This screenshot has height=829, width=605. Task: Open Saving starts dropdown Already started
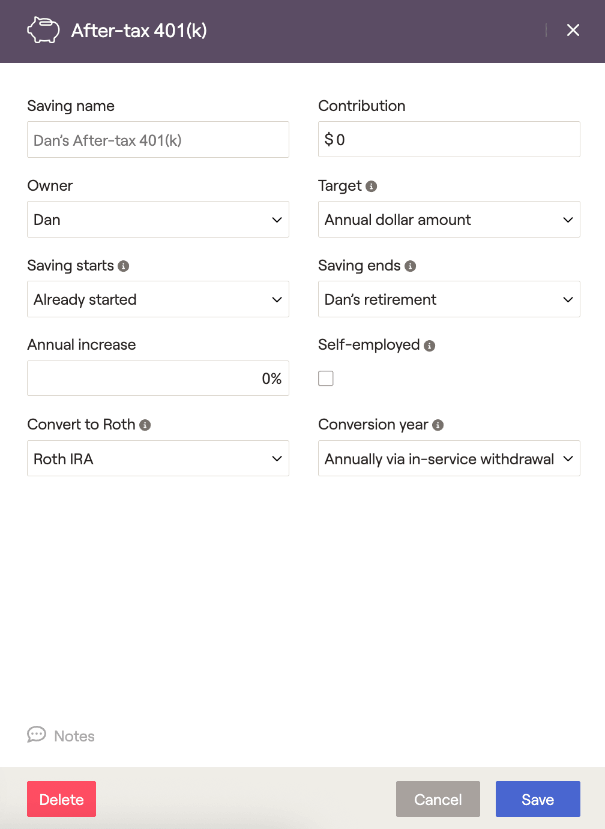[x=158, y=299]
